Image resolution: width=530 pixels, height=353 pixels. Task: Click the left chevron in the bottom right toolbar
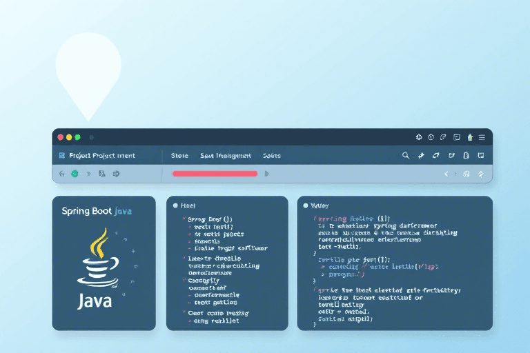click(446, 174)
